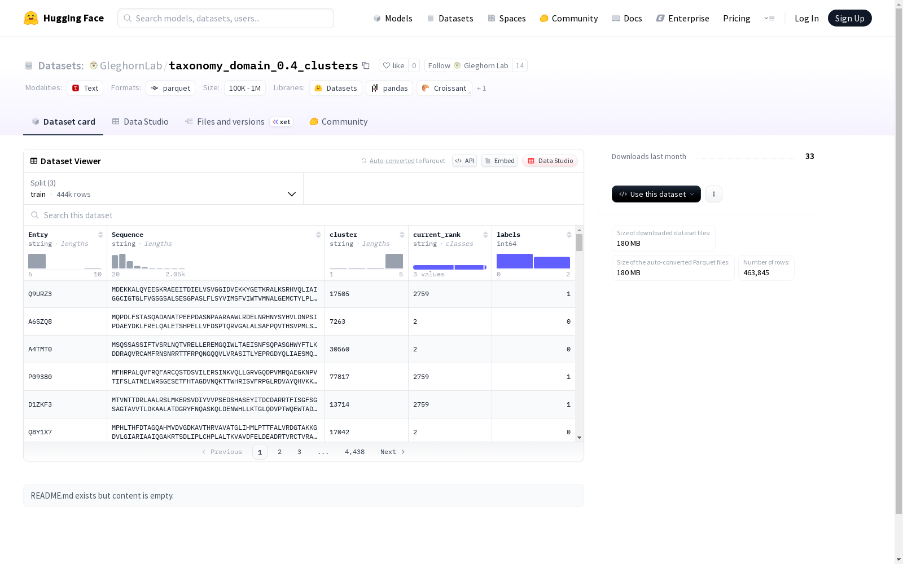
Task: Open Enterprise in the top navigation
Action: [683, 18]
